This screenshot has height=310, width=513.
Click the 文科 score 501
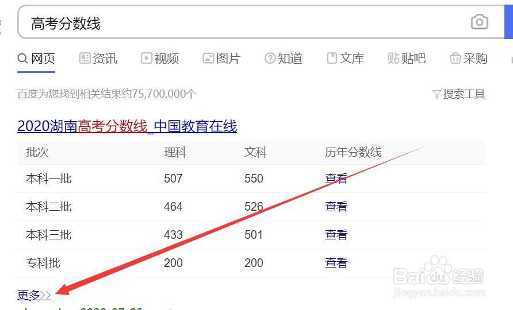click(x=254, y=235)
